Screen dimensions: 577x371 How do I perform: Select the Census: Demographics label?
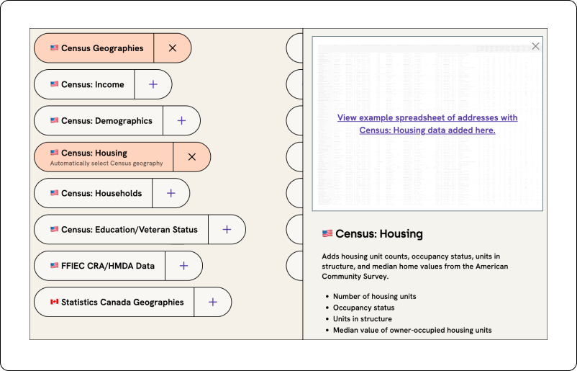click(x=106, y=121)
